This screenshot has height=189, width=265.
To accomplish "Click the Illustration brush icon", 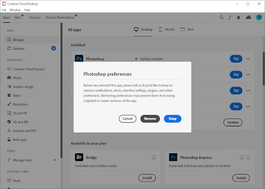I will point(9,104).
